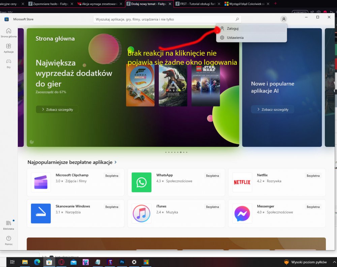Screen dimensions: 337x267
Task: Go to the Gry section
Action: [x=8, y=63]
